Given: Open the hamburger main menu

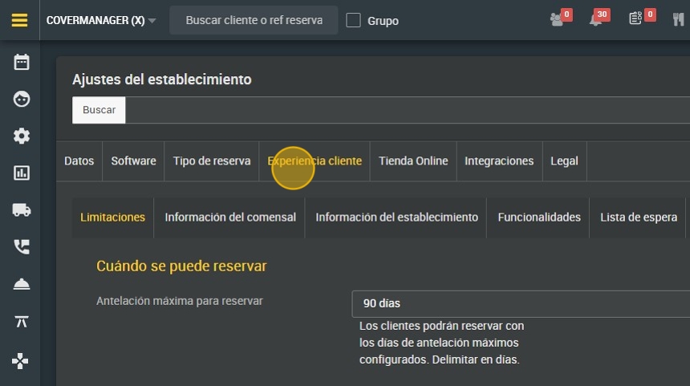Looking at the screenshot, I should click(20, 20).
